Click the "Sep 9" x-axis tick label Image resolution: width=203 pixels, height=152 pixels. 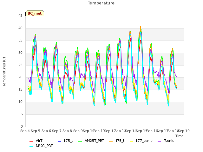point(78,131)
